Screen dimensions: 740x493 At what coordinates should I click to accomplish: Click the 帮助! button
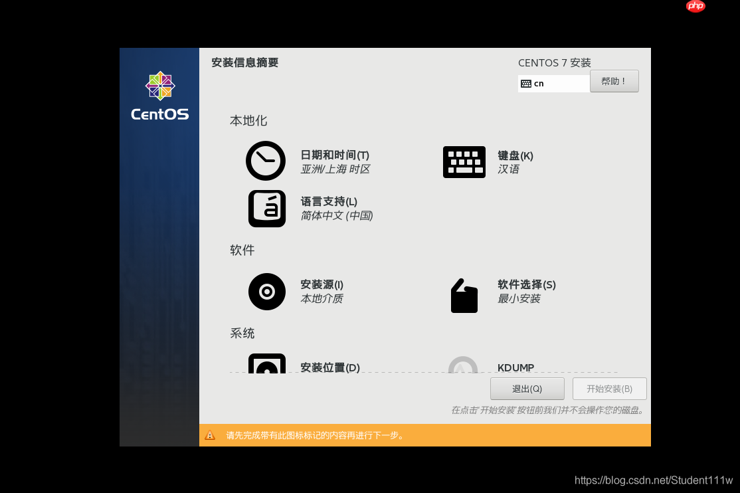[x=614, y=80]
